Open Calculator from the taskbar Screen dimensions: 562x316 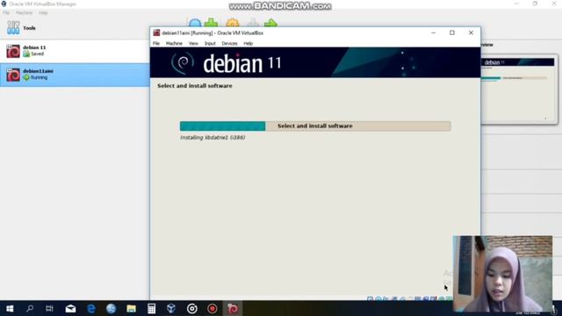click(151, 308)
